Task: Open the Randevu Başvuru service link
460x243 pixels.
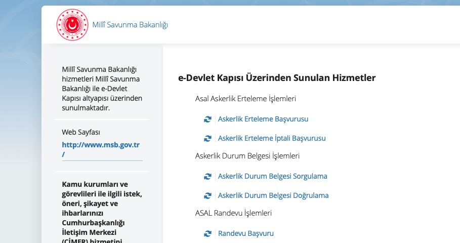Action: [x=245, y=234]
